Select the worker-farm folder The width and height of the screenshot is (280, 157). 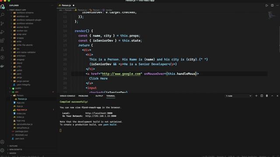tap(22, 27)
